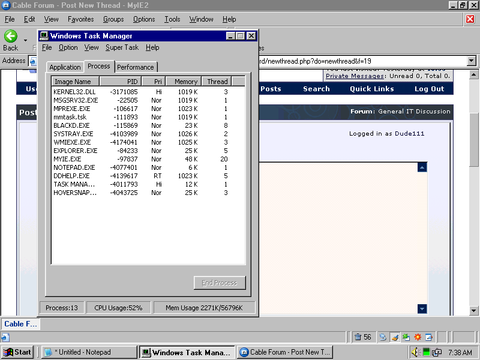Viewport: 480px width, 360px height.
Task: Click the green arrow window status icon
Action: (406, 337)
